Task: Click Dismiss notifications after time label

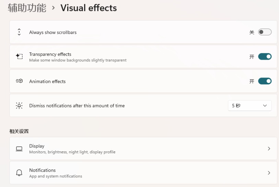Action: point(77,106)
